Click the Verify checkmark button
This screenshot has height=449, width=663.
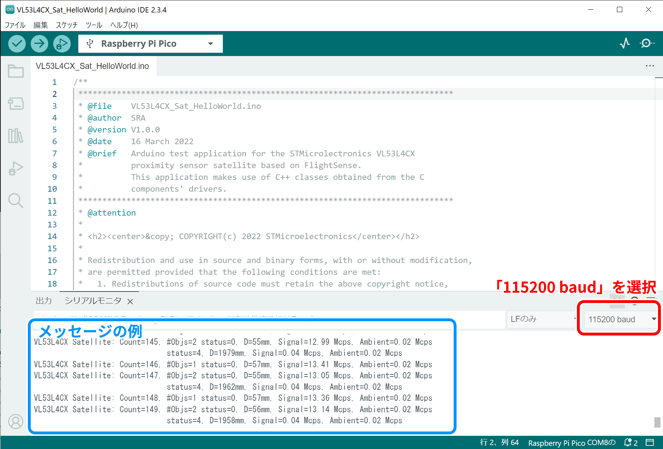pos(17,44)
